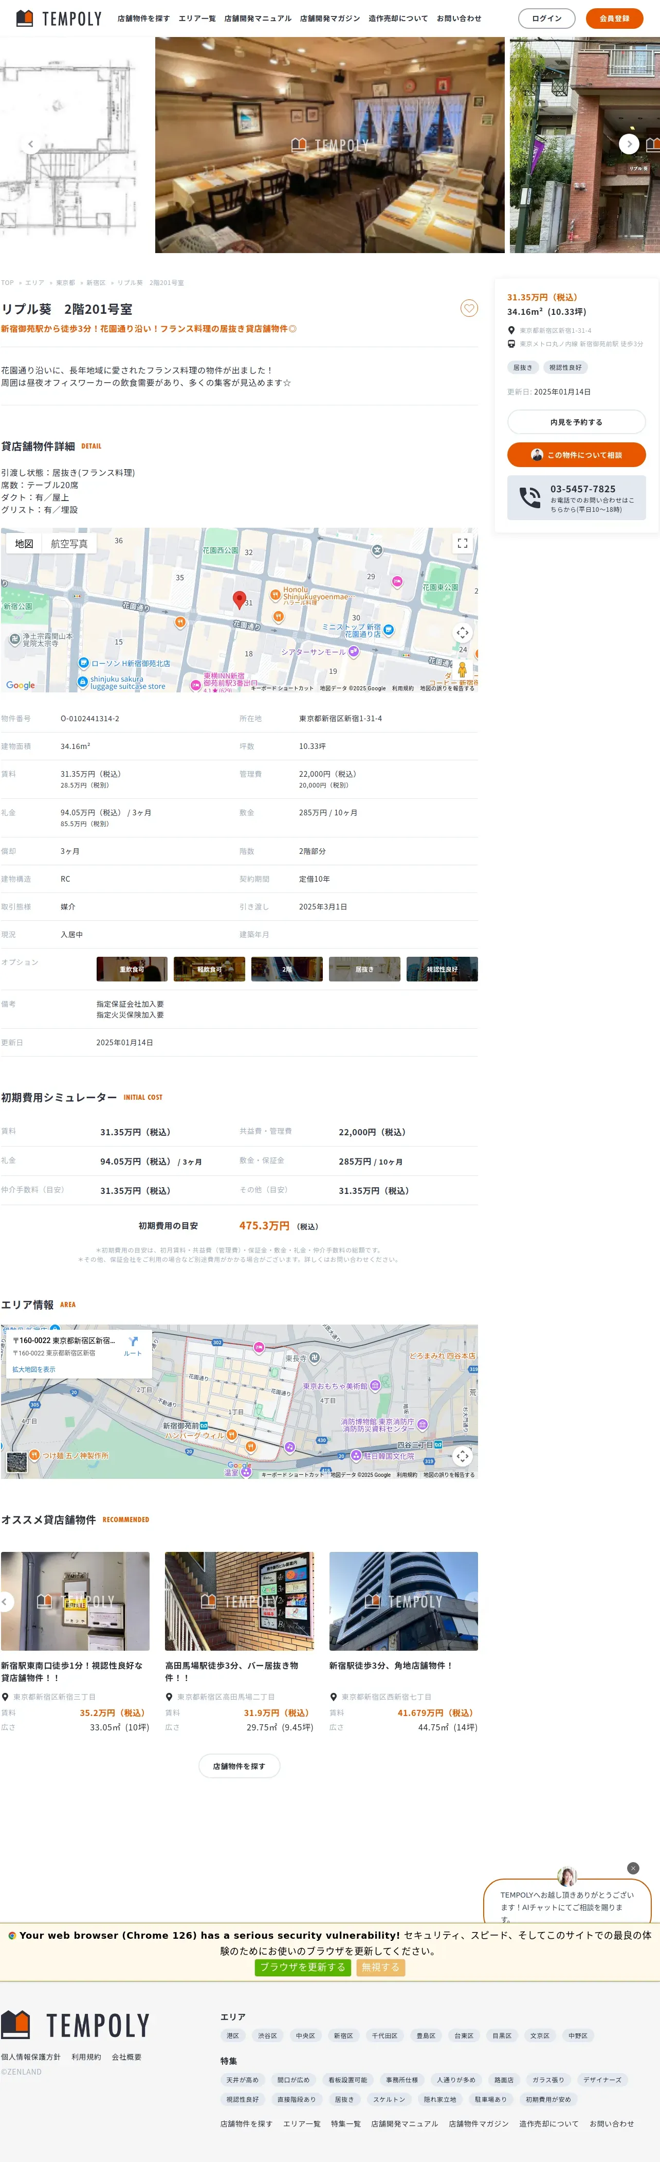Click この物件について相談 orange button
The image size is (660, 2162).
(x=576, y=455)
